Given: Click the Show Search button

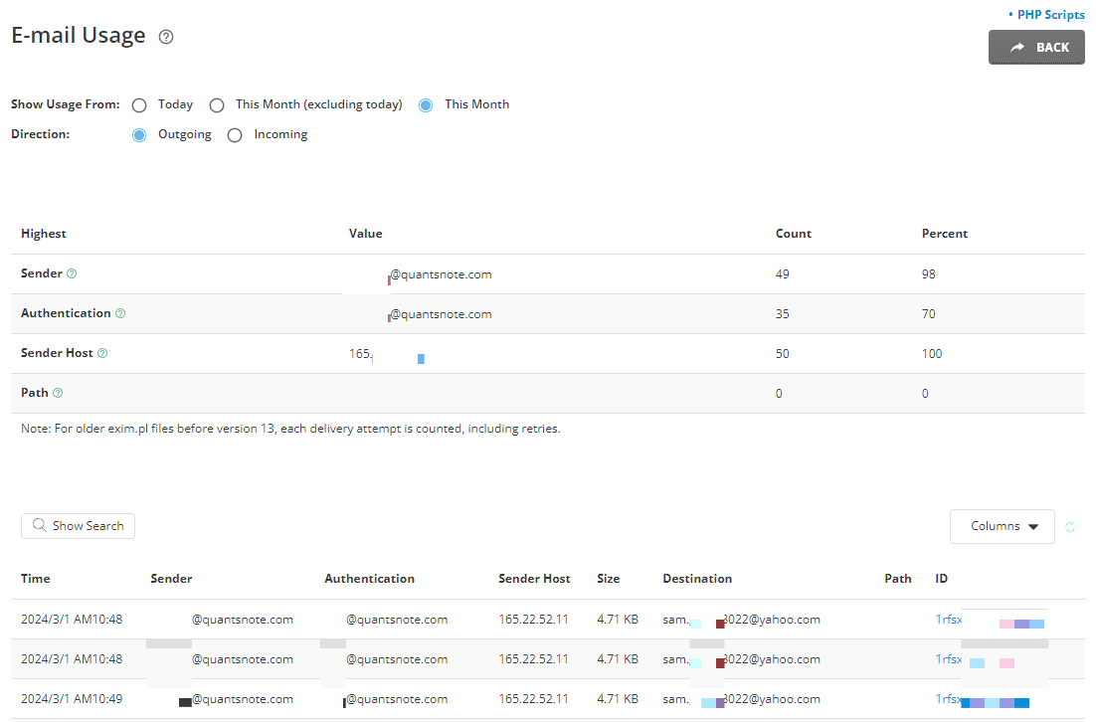Looking at the screenshot, I should tap(78, 526).
